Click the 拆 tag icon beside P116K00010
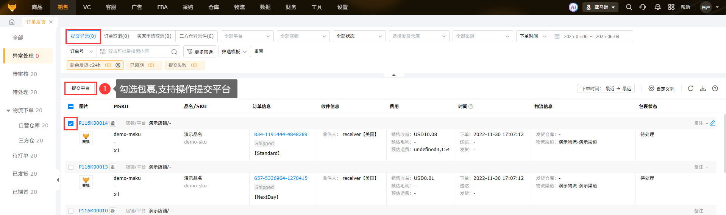The width and height of the screenshot is (726, 215). coord(112,211)
